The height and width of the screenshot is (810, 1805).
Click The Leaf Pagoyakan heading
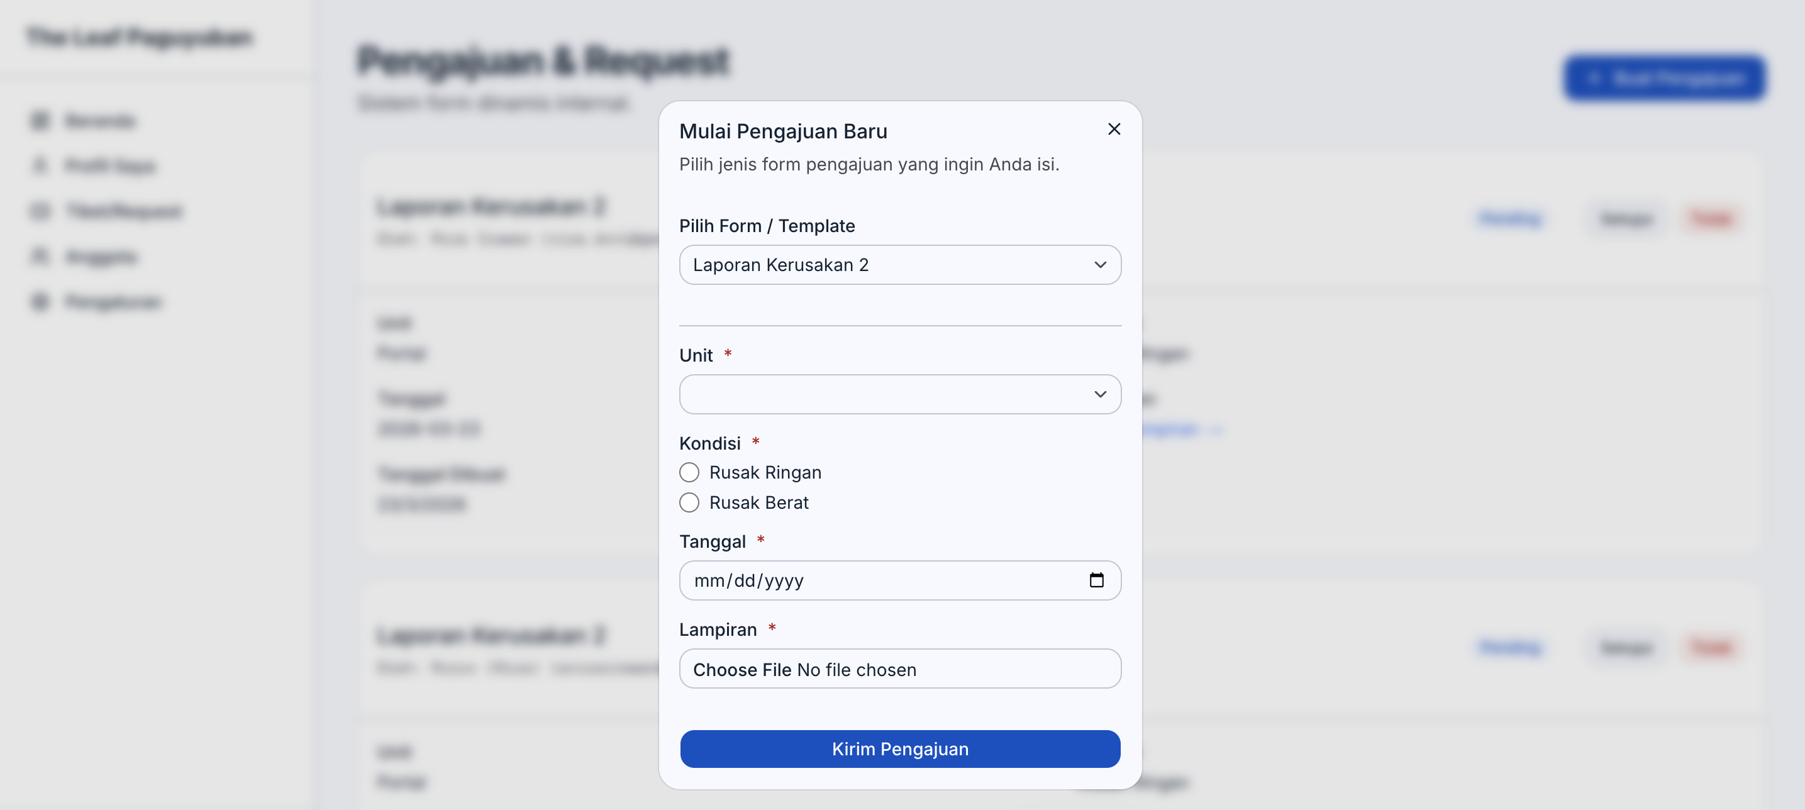(137, 37)
